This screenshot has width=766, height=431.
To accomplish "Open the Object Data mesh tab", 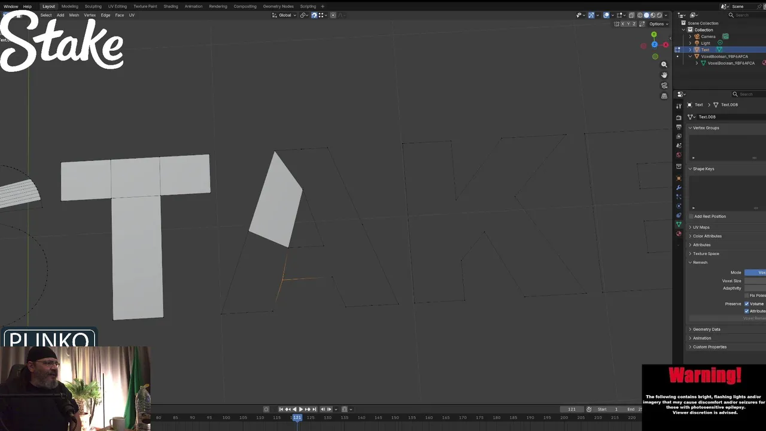I will click(679, 224).
